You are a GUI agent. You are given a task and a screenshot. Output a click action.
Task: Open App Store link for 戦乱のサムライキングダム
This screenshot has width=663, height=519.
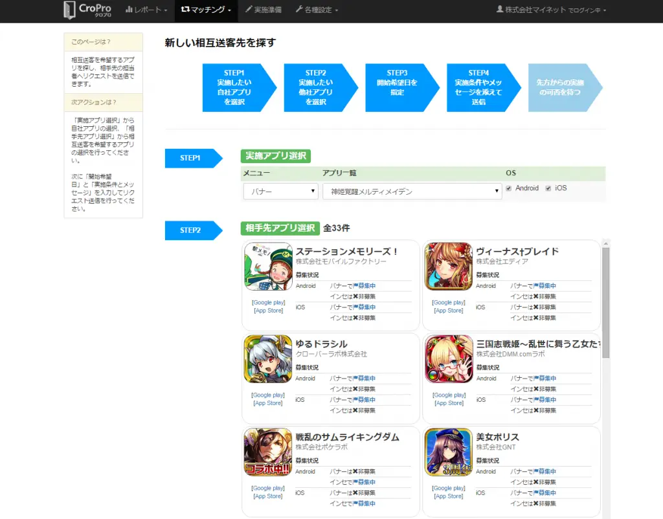point(268,496)
